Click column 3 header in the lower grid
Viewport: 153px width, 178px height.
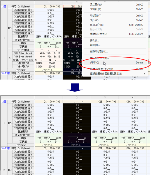tap(105, 97)
